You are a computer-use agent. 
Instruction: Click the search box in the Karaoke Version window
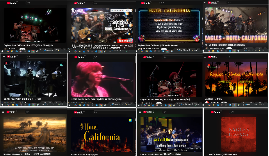tap(181, 3)
